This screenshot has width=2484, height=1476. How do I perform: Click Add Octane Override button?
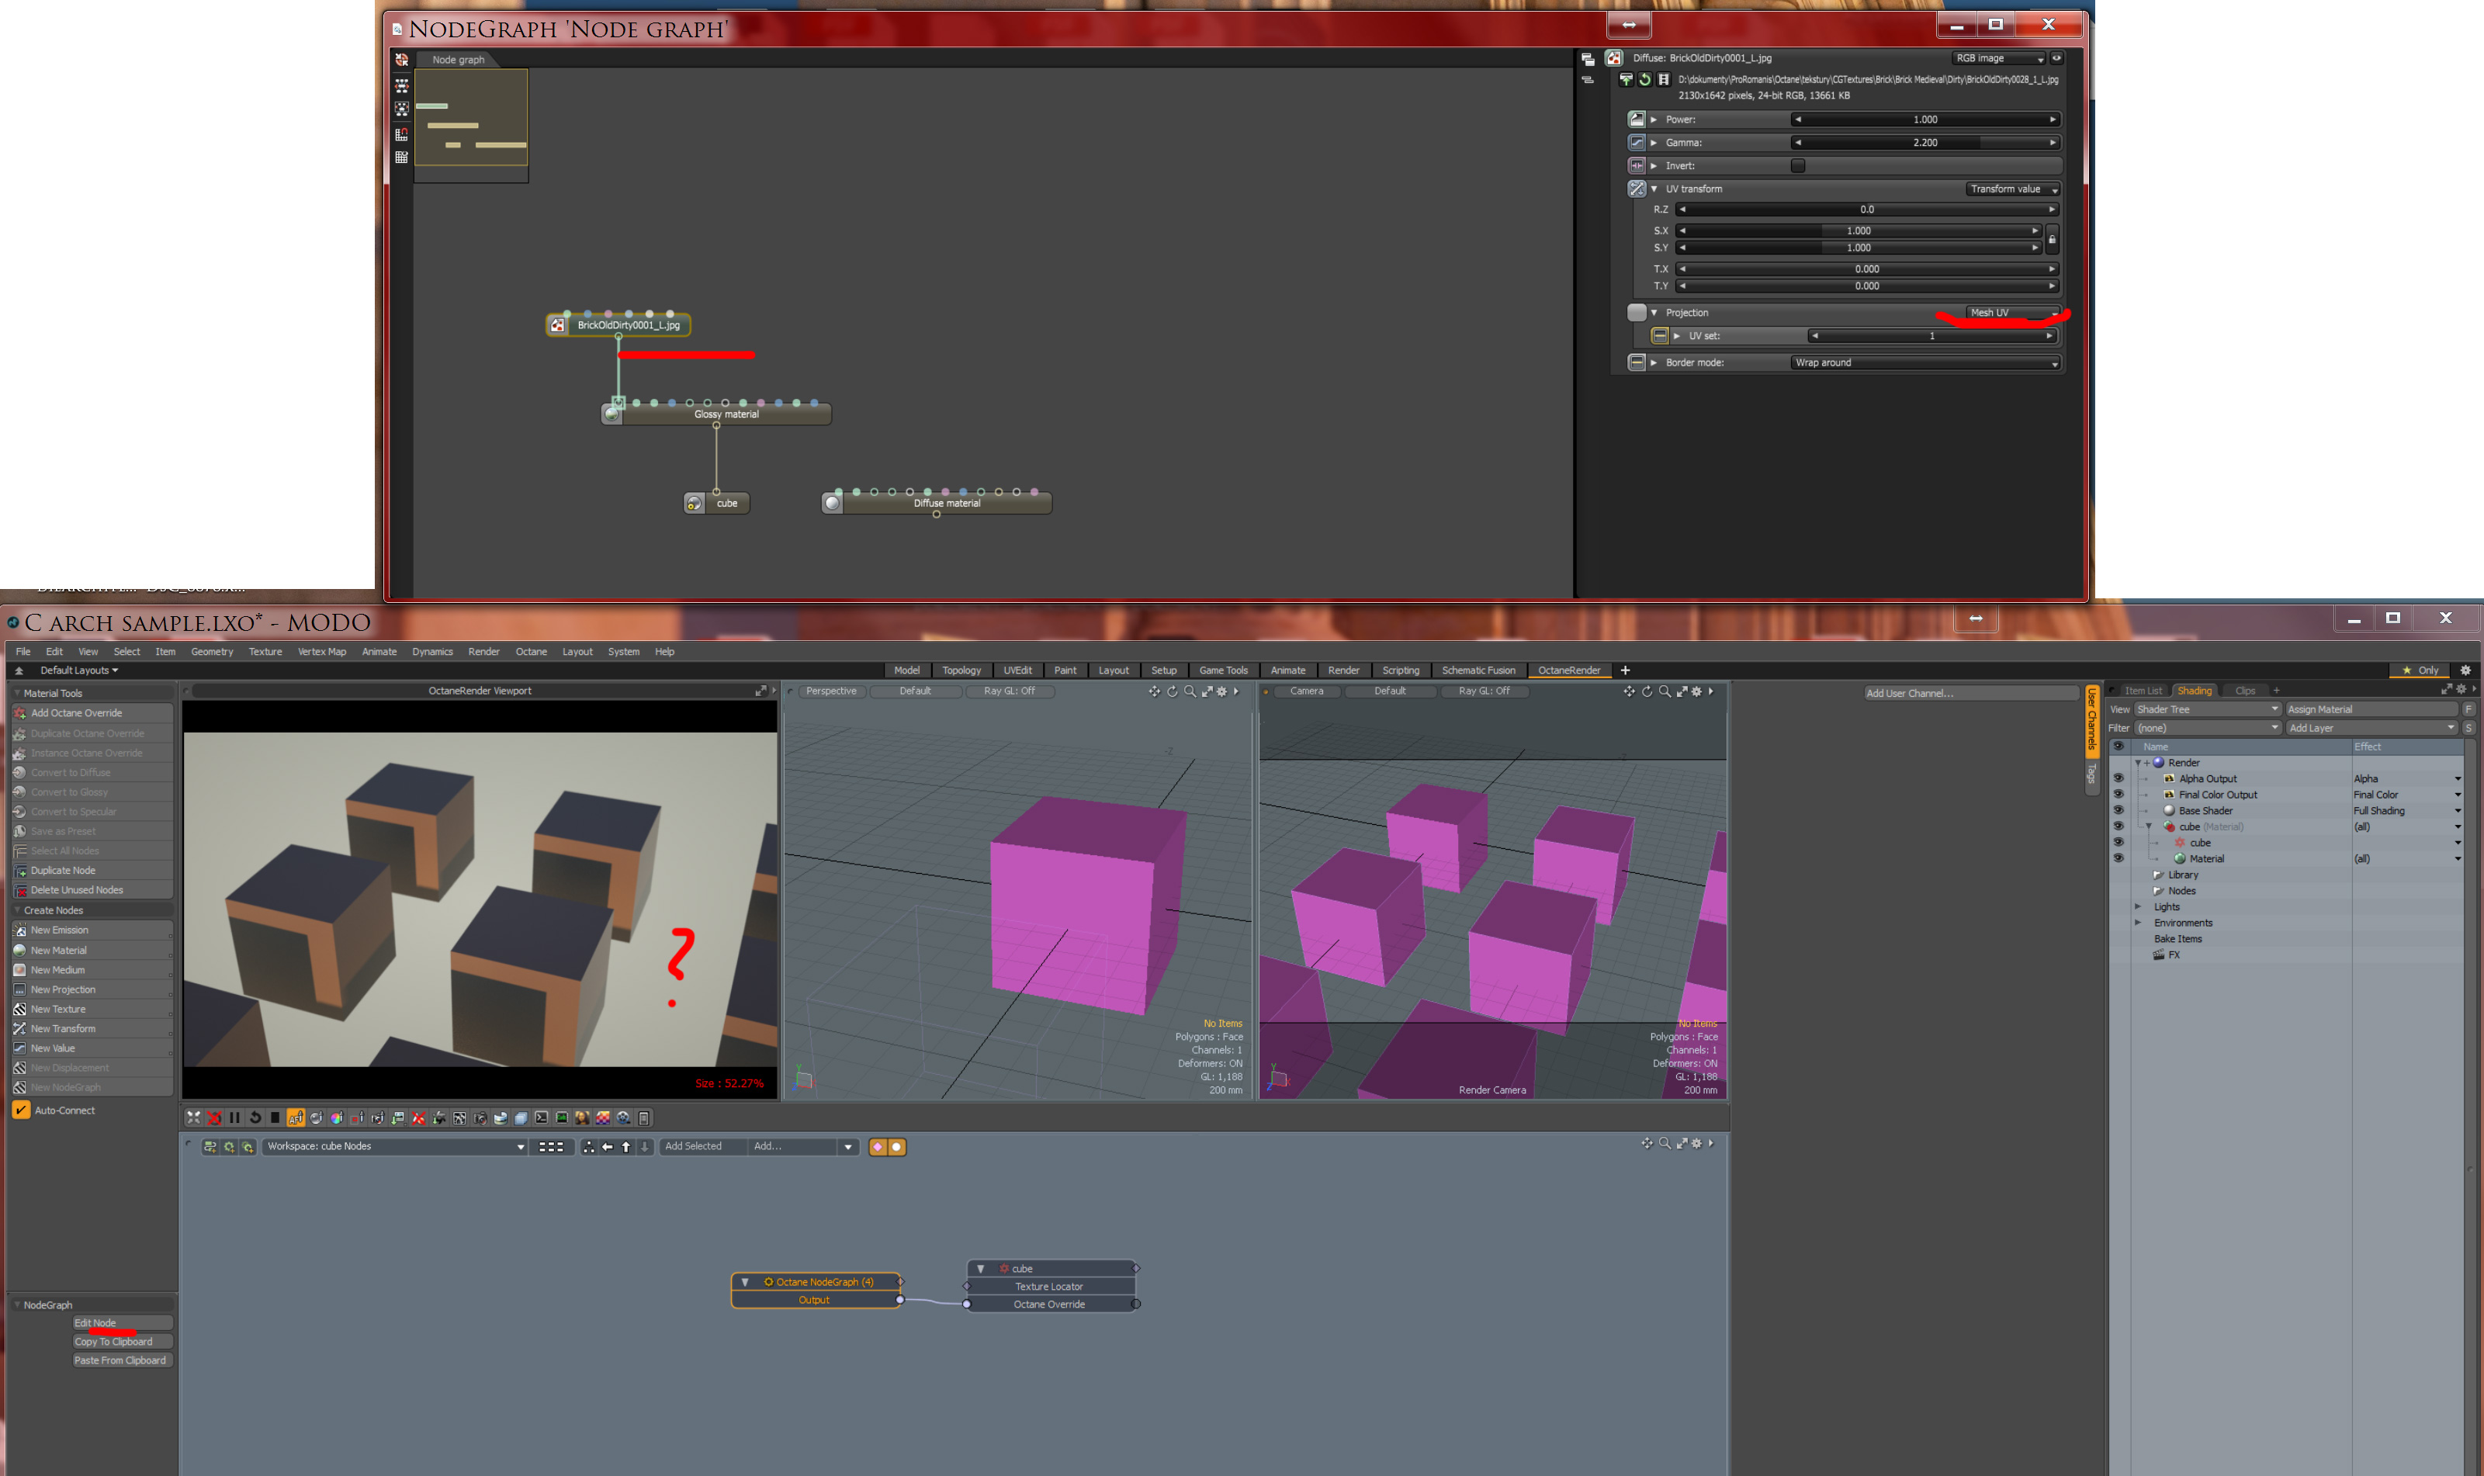coord(77,713)
